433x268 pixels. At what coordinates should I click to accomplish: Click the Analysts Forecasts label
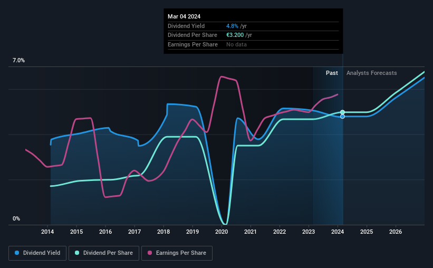[x=372, y=73]
